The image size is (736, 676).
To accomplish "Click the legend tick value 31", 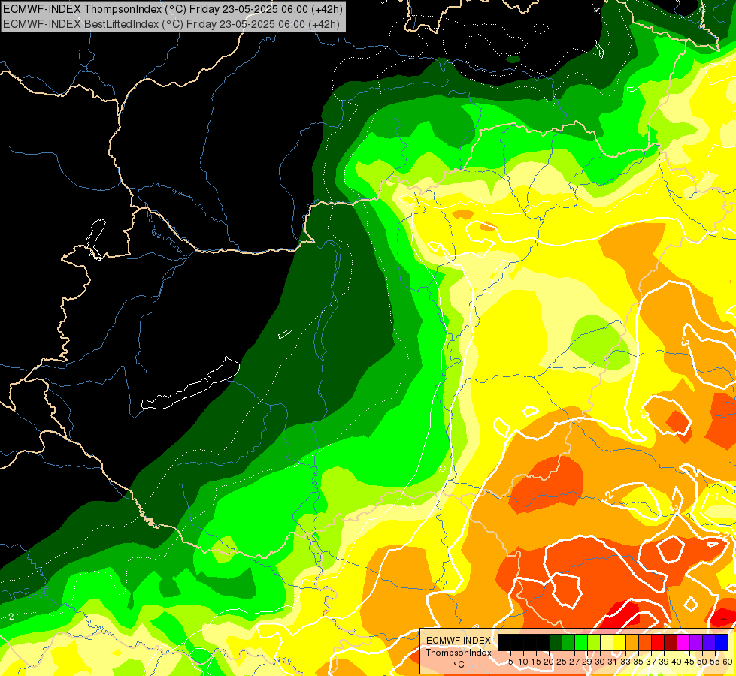I will tap(613, 662).
